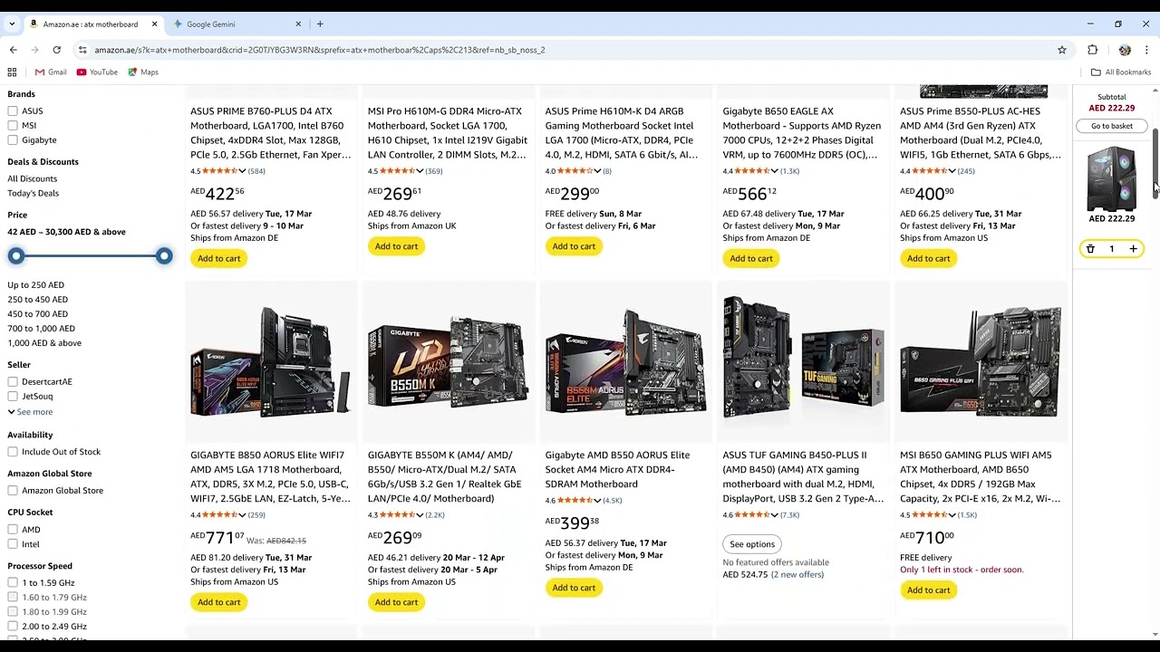Image resolution: width=1160 pixels, height=652 pixels.
Task: Open rating dropdown for Gigabyte B650 EAGLE AX
Action: point(774,171)
